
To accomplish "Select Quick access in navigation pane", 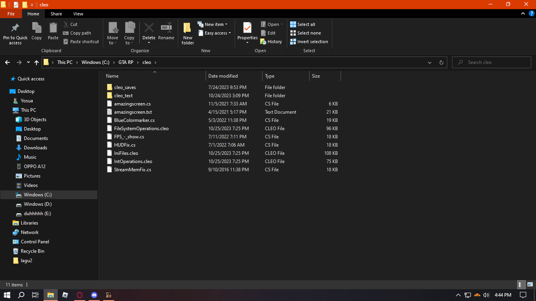I will coord(31,79).
